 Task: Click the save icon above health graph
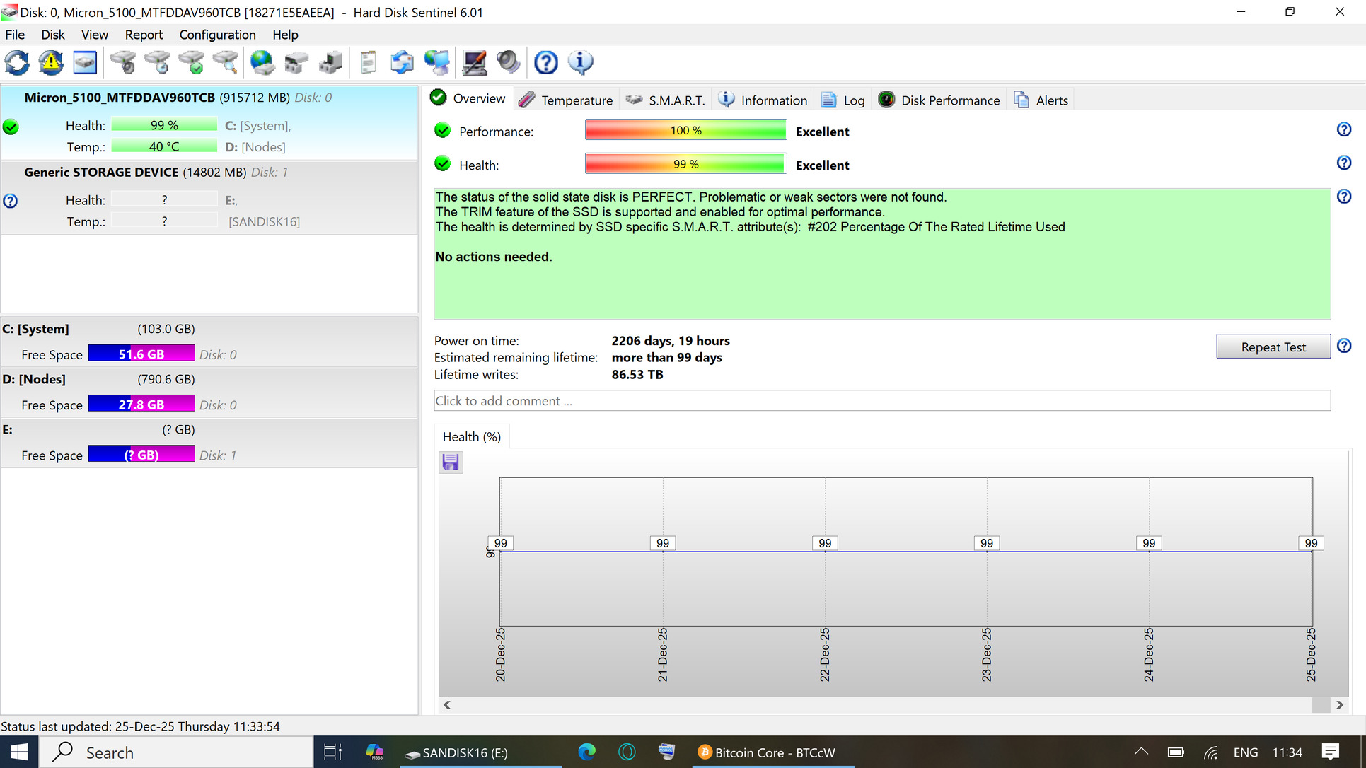click(451, 462)
